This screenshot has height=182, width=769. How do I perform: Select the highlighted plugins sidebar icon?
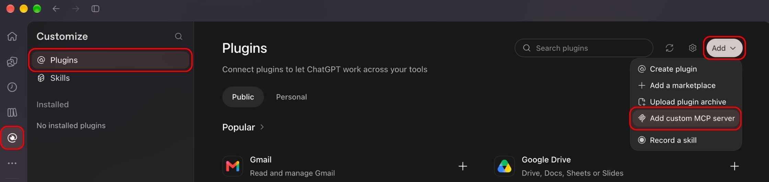click(x=12, y=138)
